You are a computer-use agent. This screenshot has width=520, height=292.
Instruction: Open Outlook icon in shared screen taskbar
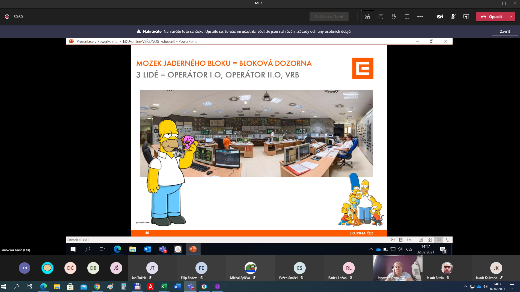point(147,249)
